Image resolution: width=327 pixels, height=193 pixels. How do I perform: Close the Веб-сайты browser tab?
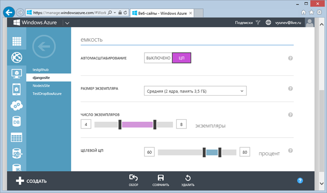[190, 13]
